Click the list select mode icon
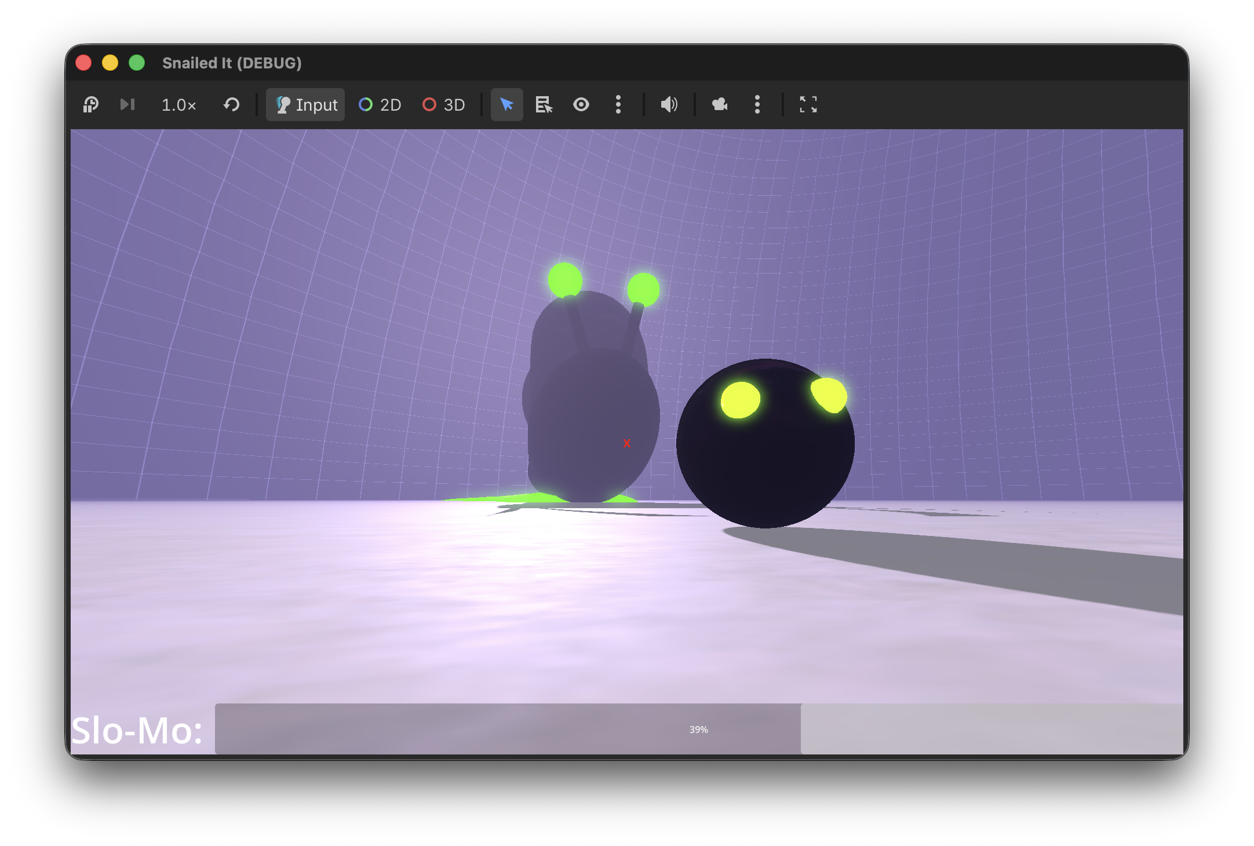This screenshot has width=1254, height=846. [544, 105]
